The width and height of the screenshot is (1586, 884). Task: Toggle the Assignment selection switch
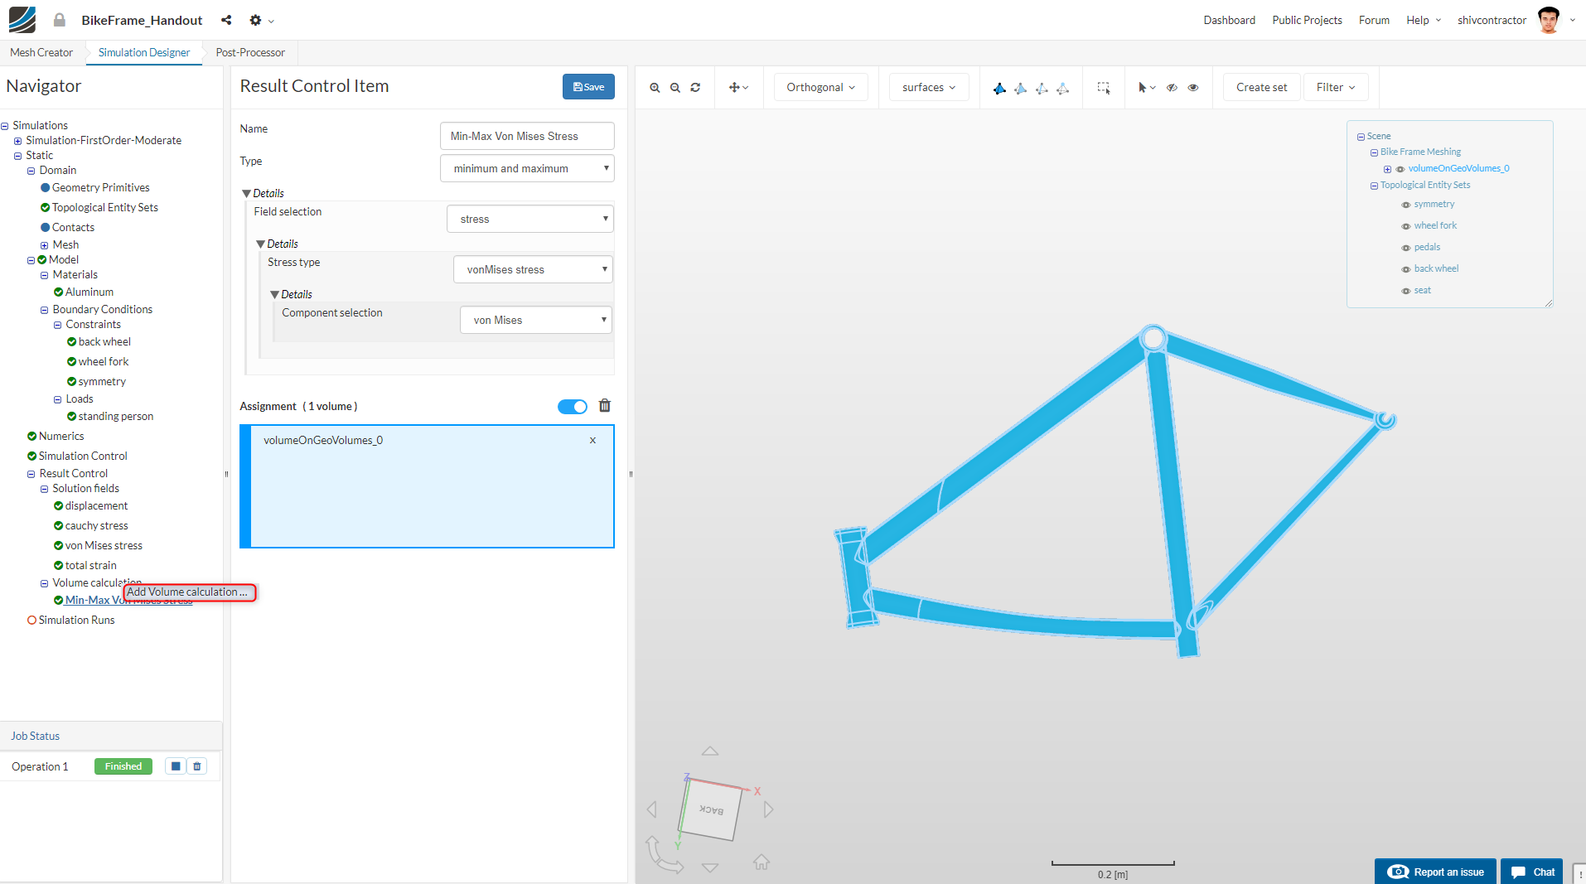pos(573,407)
